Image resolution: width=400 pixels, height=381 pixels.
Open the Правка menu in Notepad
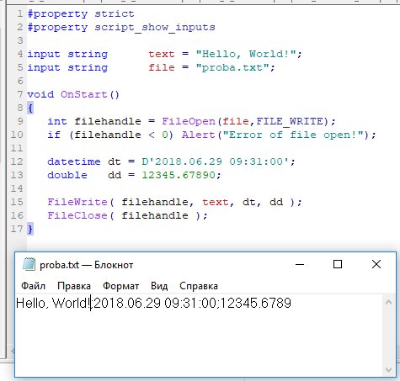74,286
